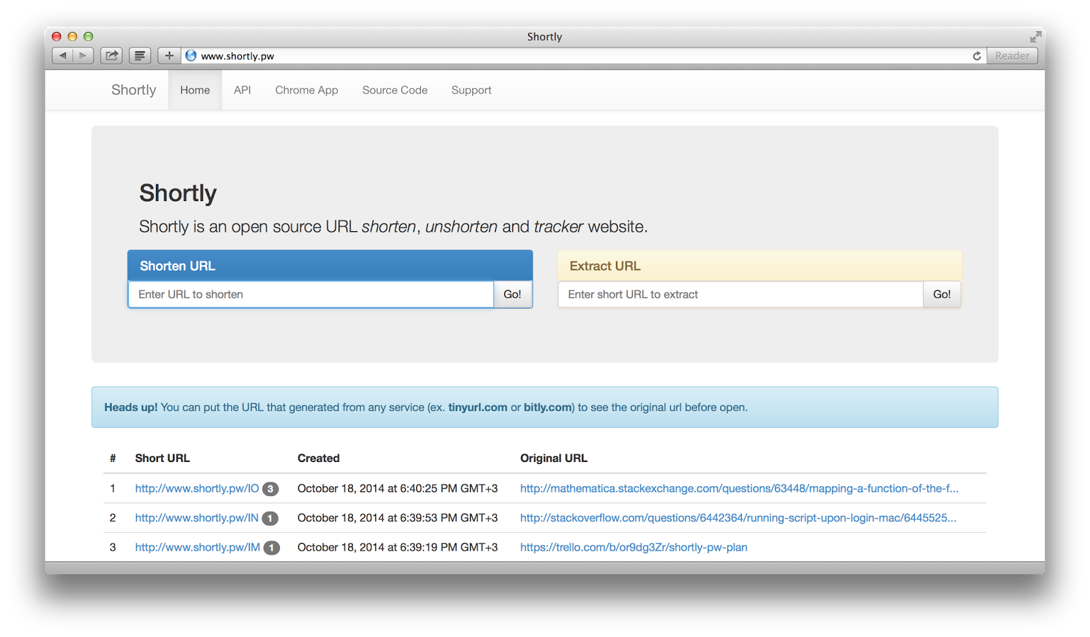The width and height of the screenshot is (1090, 637).
Task: Click the new tab plus icon
Action: pyautogui.click(x=169, y=55)
